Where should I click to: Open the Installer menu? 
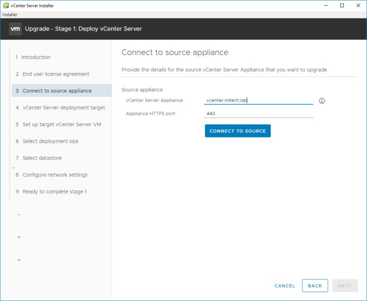(x=10, y=15)
